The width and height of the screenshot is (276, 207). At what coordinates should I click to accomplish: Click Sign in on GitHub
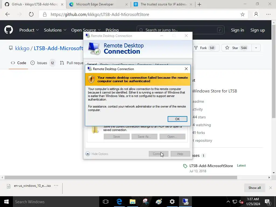click(x=237, y=30)
